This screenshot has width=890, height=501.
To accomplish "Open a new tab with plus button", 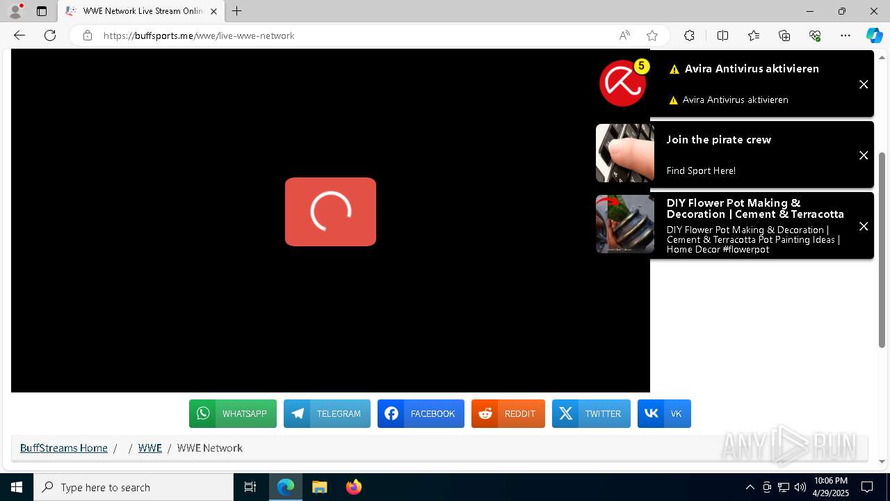I will click(x=237, y=11).
